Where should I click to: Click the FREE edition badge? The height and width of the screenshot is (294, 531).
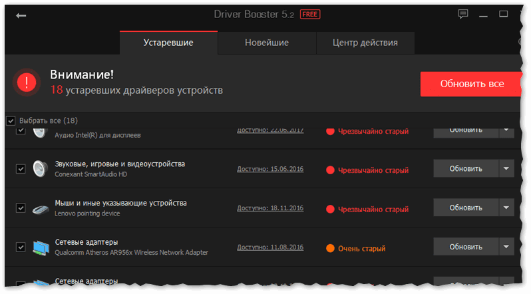310,14
